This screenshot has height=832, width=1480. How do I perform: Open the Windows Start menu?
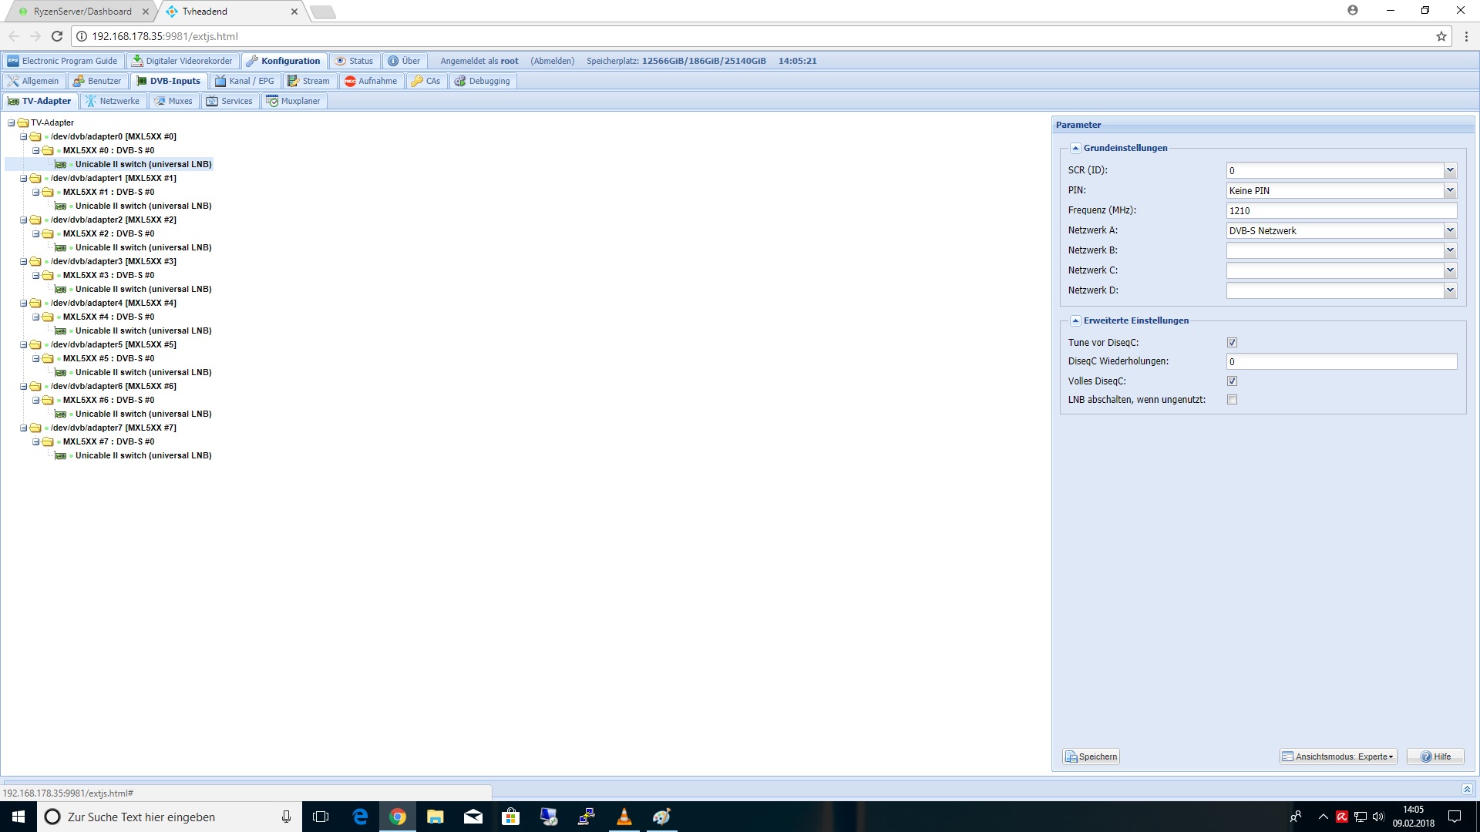tap(18, 817)
